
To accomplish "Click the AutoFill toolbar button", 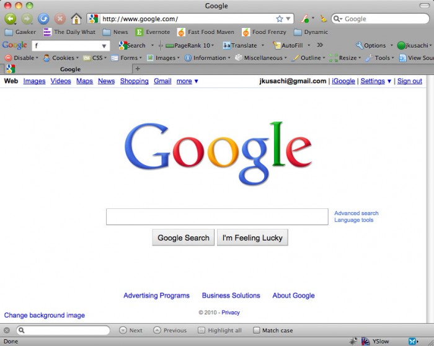I will pyautogui.click(x=288, y=45).
